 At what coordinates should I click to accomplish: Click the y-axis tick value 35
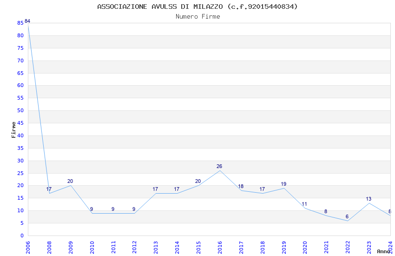click(20, 148)
